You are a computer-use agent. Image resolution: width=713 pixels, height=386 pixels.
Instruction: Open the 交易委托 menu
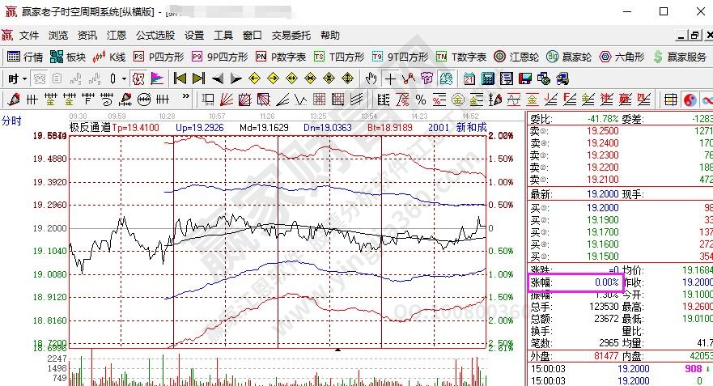coord(291,36)
